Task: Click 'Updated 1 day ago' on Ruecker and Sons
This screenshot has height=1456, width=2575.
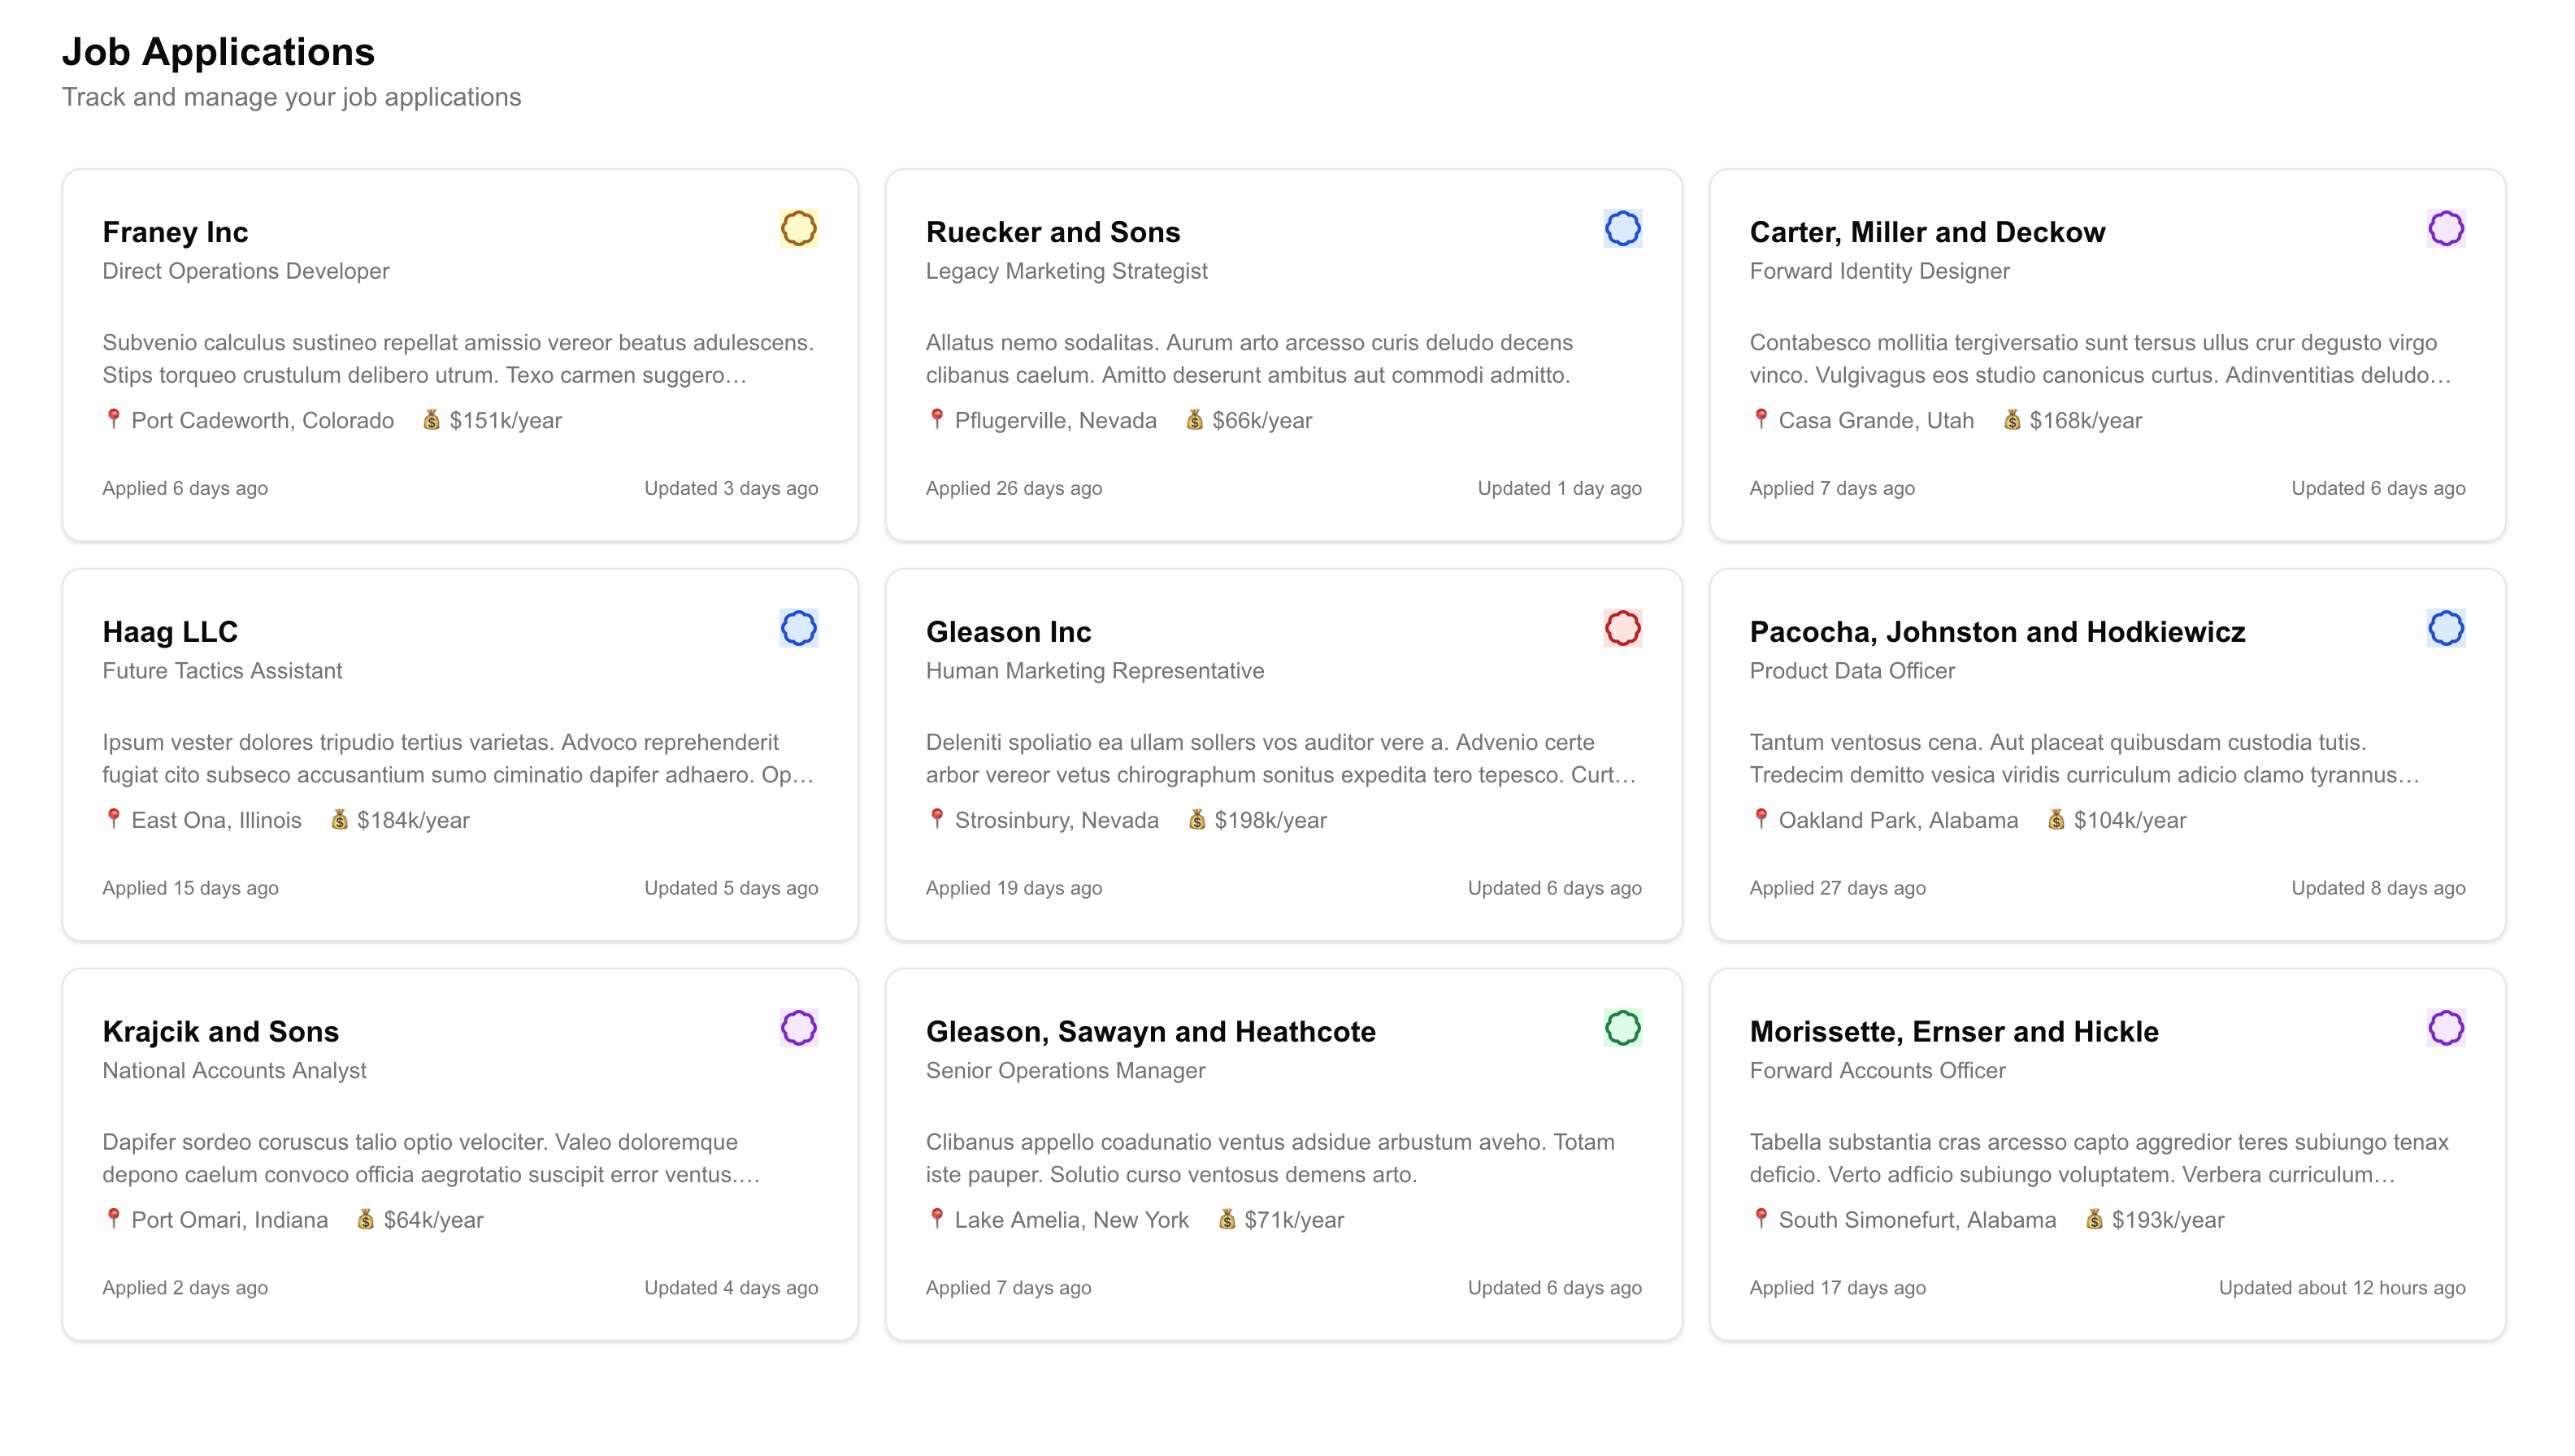Action: pyautogui.click(x=1557, y=487)
